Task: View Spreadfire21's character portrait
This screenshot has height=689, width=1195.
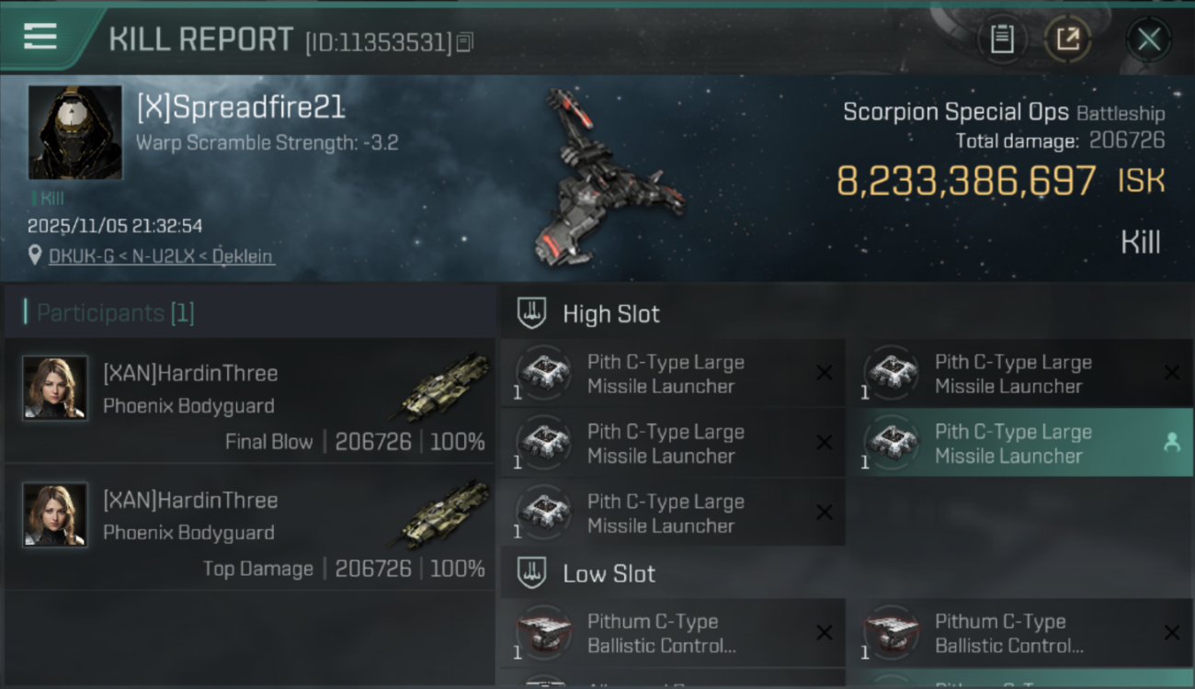Action: 75,132
